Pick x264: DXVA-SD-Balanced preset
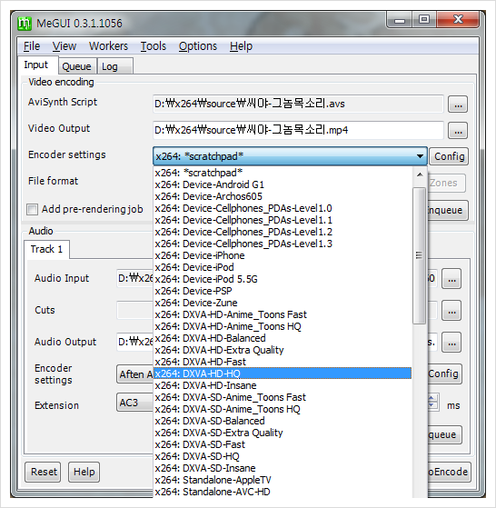The width and height of the screenshot is (496, 508). [283, 421]
